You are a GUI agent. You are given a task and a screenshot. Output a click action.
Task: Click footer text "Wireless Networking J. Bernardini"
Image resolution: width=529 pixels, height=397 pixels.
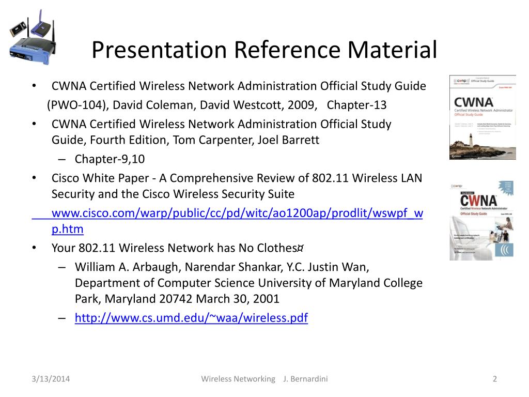[x=264, y=379]
